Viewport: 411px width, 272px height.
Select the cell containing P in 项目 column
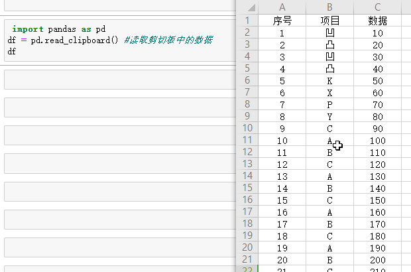point(329,105)
